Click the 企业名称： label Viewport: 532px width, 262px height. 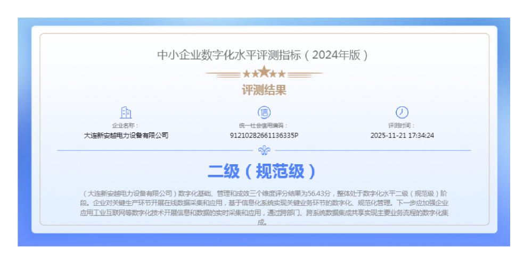[126, 125]
